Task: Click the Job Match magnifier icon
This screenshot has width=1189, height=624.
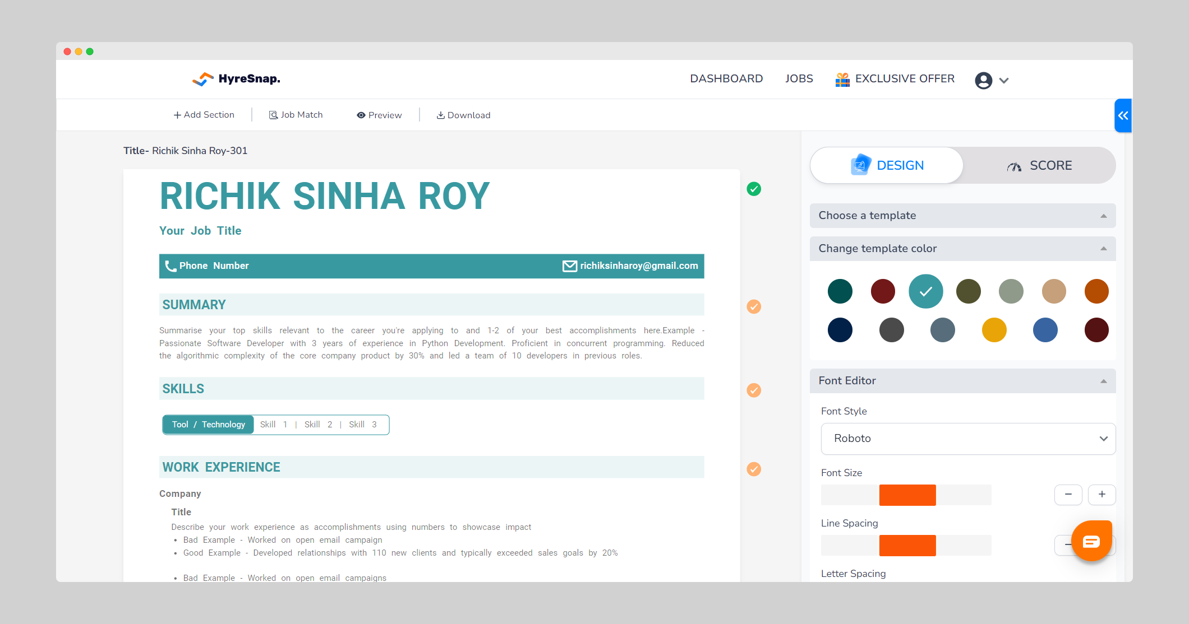Action: click(x=273, y=115)
